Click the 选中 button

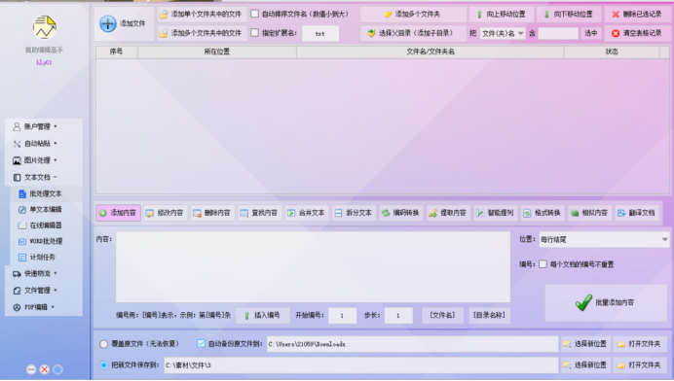click(x=590, y=33)
